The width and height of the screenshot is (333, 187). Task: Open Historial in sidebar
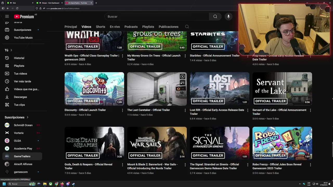tap(22, 58)
